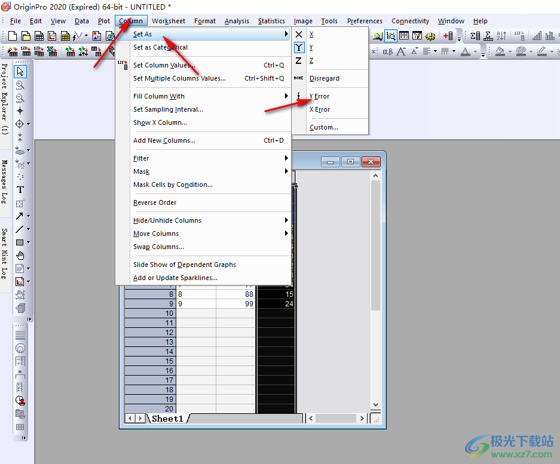Create a new graph window icon
Viewport: 560px width, 464px height.
click(52, 36)
